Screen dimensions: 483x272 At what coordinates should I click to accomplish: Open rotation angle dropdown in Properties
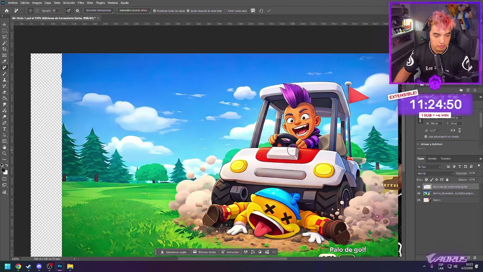(x=440, y=130)
